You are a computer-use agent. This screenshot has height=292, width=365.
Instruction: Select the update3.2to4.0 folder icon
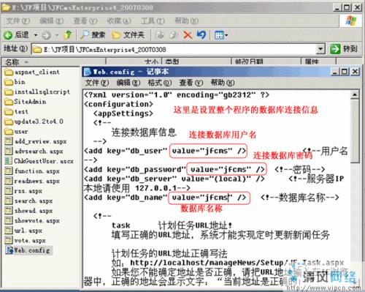tap(9, 121)
